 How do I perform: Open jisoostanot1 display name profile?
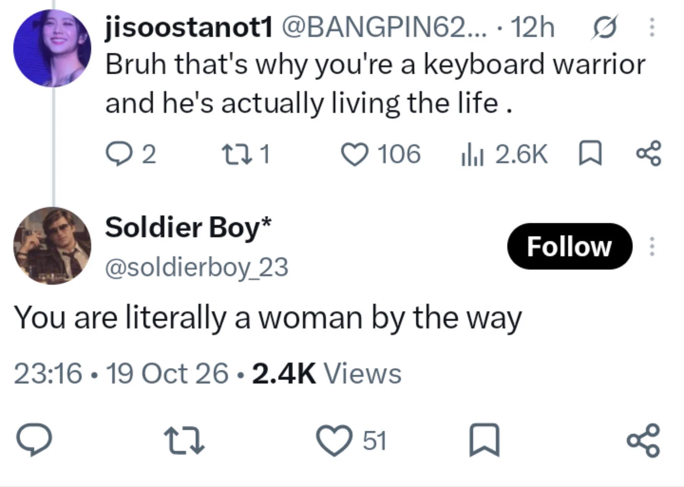(189, 27)
